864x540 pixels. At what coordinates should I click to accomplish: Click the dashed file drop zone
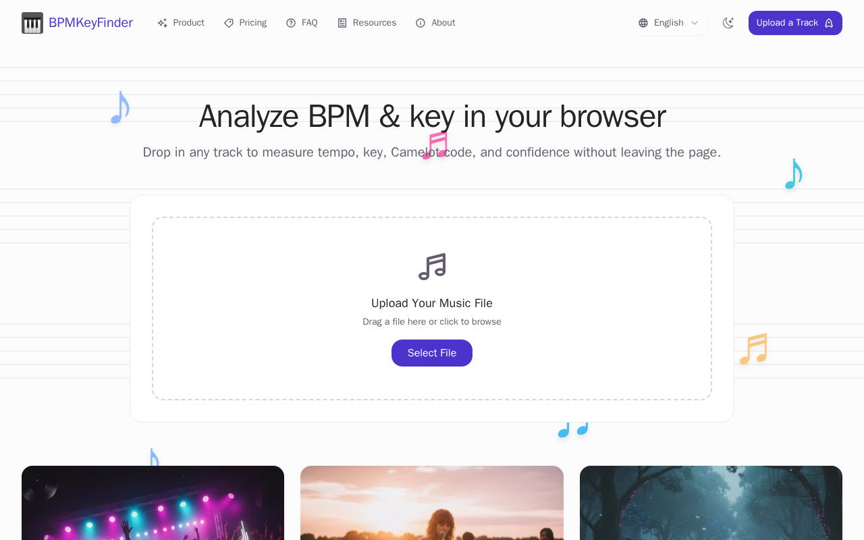pos(432,308)
